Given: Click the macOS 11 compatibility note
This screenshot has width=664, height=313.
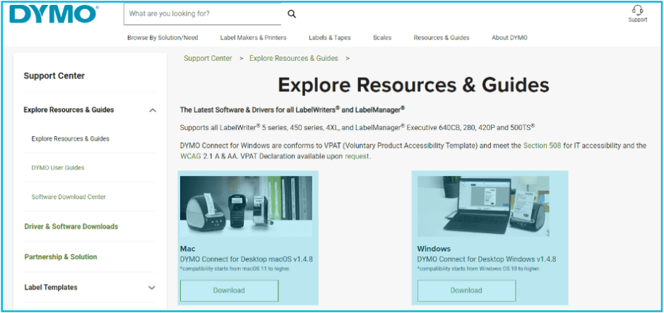Looking at the screenshot, I should pyautogui.click(x=235, y=269).
